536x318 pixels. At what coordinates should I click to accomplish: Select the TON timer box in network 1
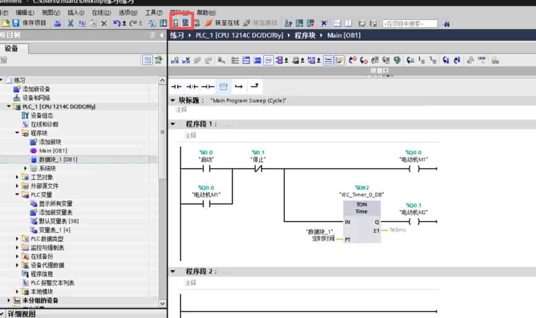362,222
